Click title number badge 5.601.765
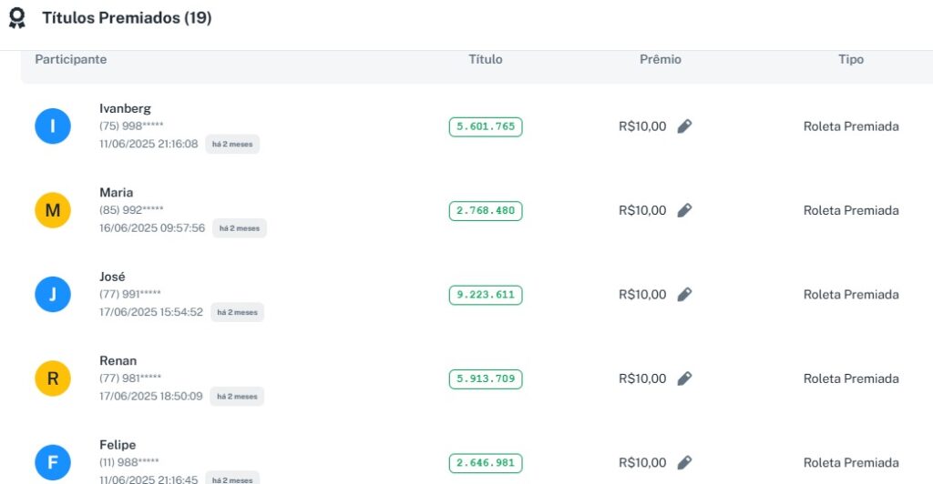 (486, 126)
